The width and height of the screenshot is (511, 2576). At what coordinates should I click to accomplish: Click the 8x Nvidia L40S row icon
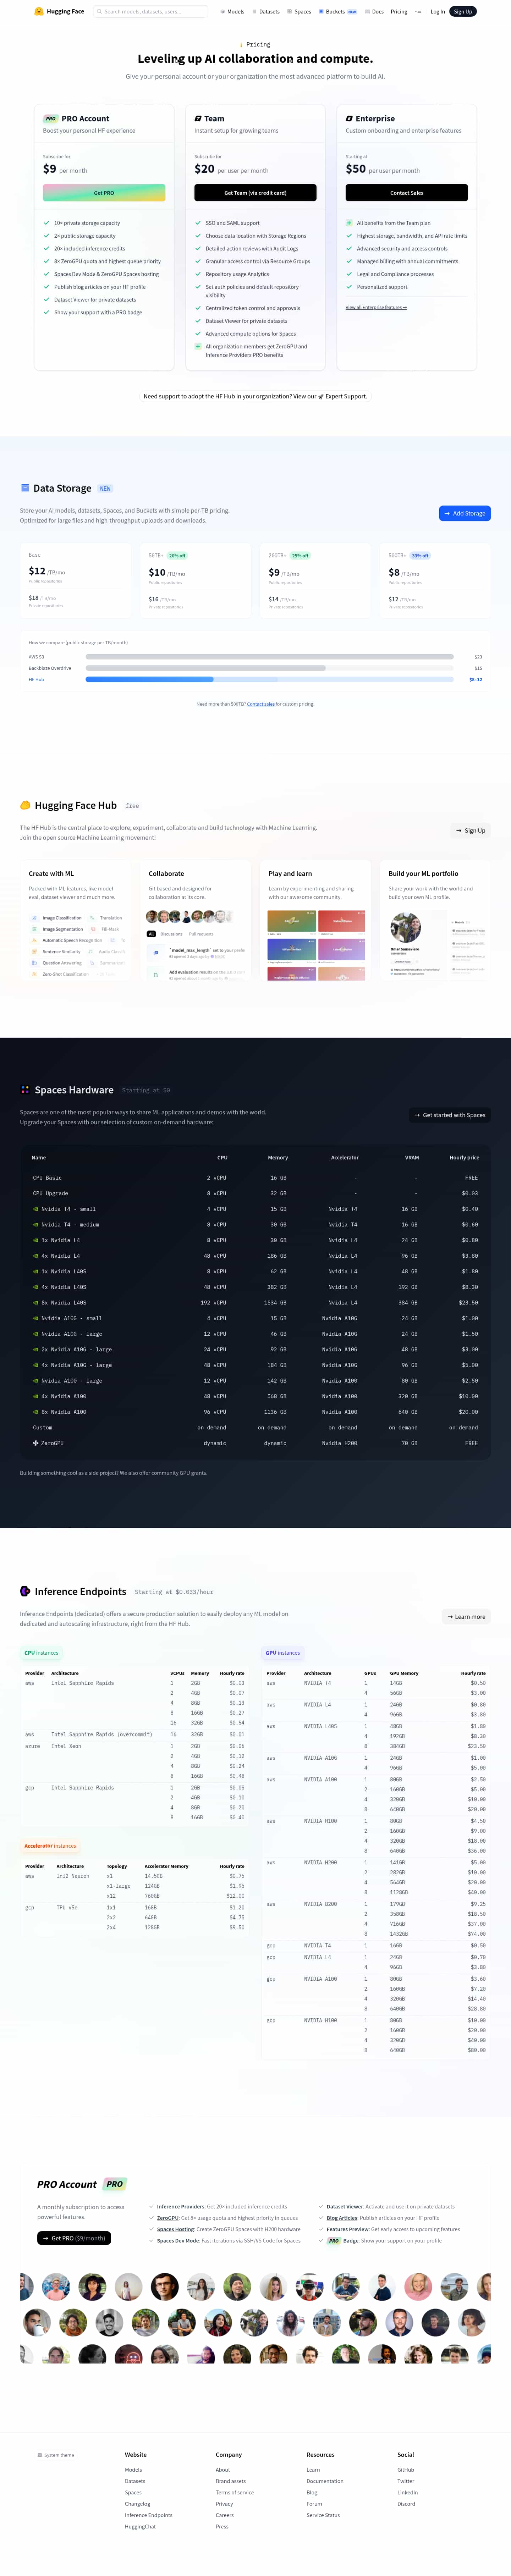36,1303
